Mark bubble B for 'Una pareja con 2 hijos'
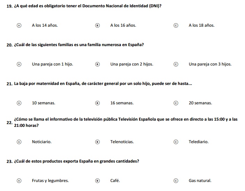The image size is (245, 191). click(x=97, y=64)
